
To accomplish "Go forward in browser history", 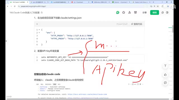I will 11,6.
